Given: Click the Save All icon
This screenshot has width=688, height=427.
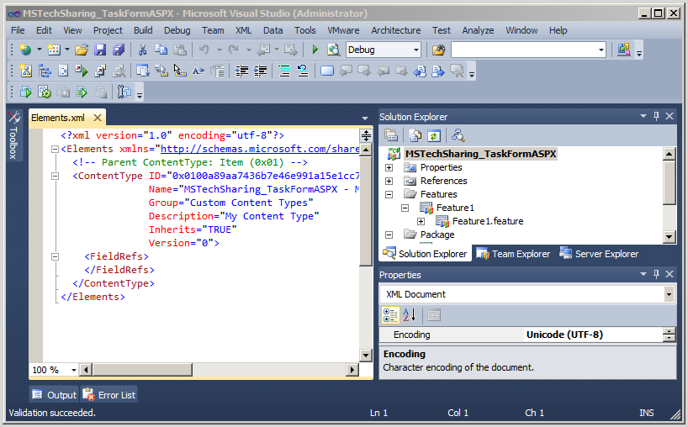Looking at the screenshot, I should tap(119, 50).
